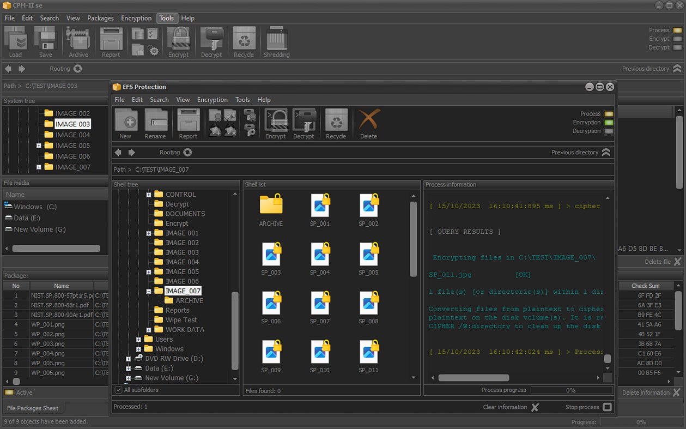Switch to the File Packages Sheet tab

tap(32, 407)
